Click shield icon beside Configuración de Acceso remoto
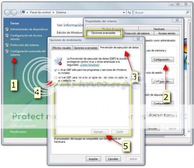The height and width of the screenshot is (168, 194). pos(7,35)
